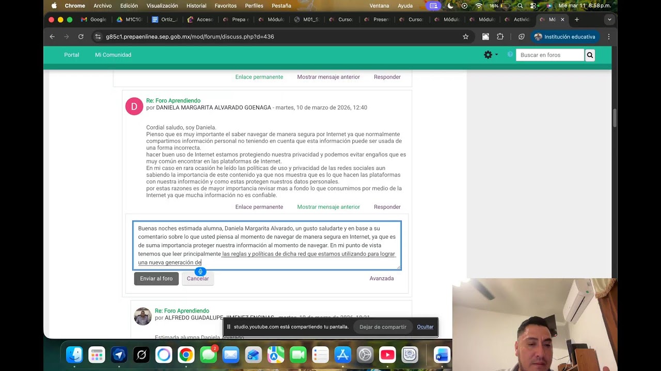Open Mail app in the dock

(230, 355)
